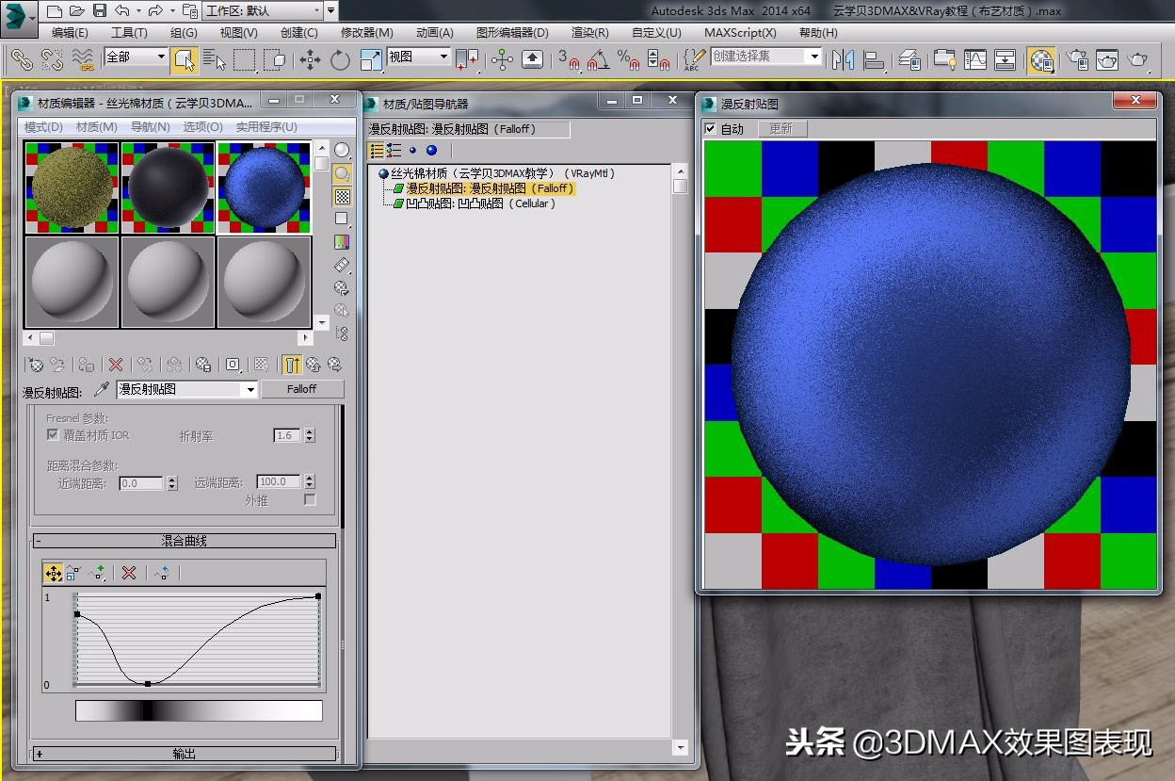Image resolution: width=1175 pixels, height=781 pixels.
Task: Click the Put to Library icon
Action: [203, 365]
